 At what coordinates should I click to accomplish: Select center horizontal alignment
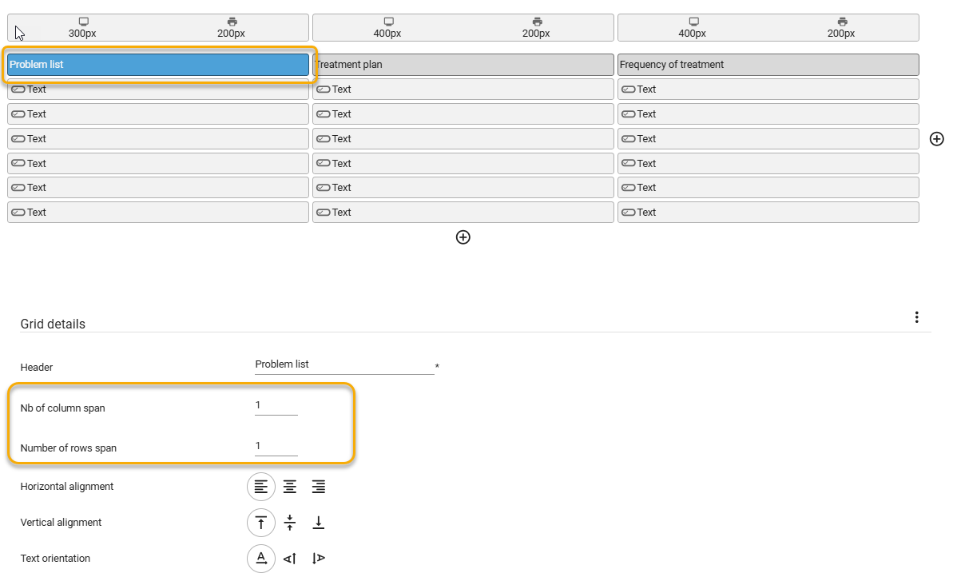[x=290, y=487]
